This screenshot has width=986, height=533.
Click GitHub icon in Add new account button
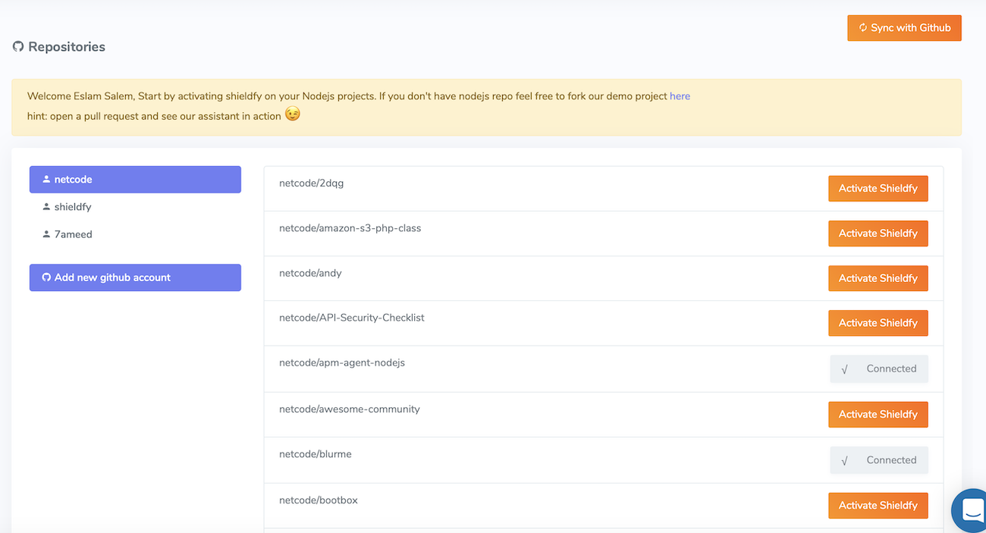[46, 277]
